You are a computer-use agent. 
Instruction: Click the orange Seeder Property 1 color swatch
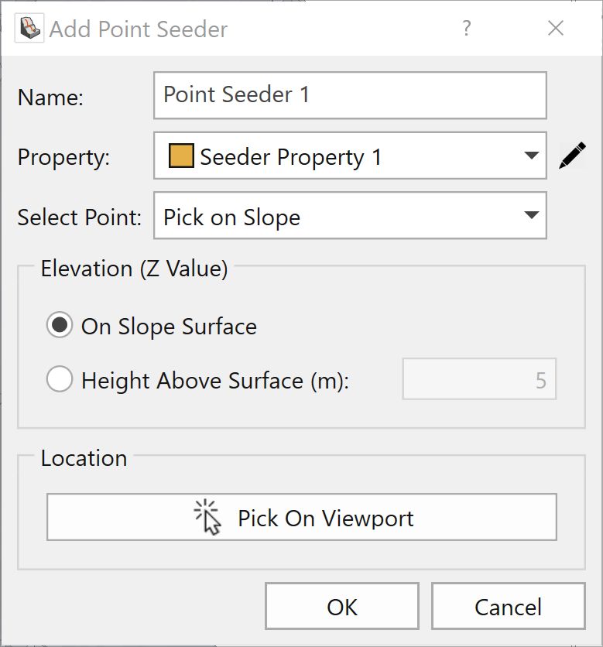point(180,157)
